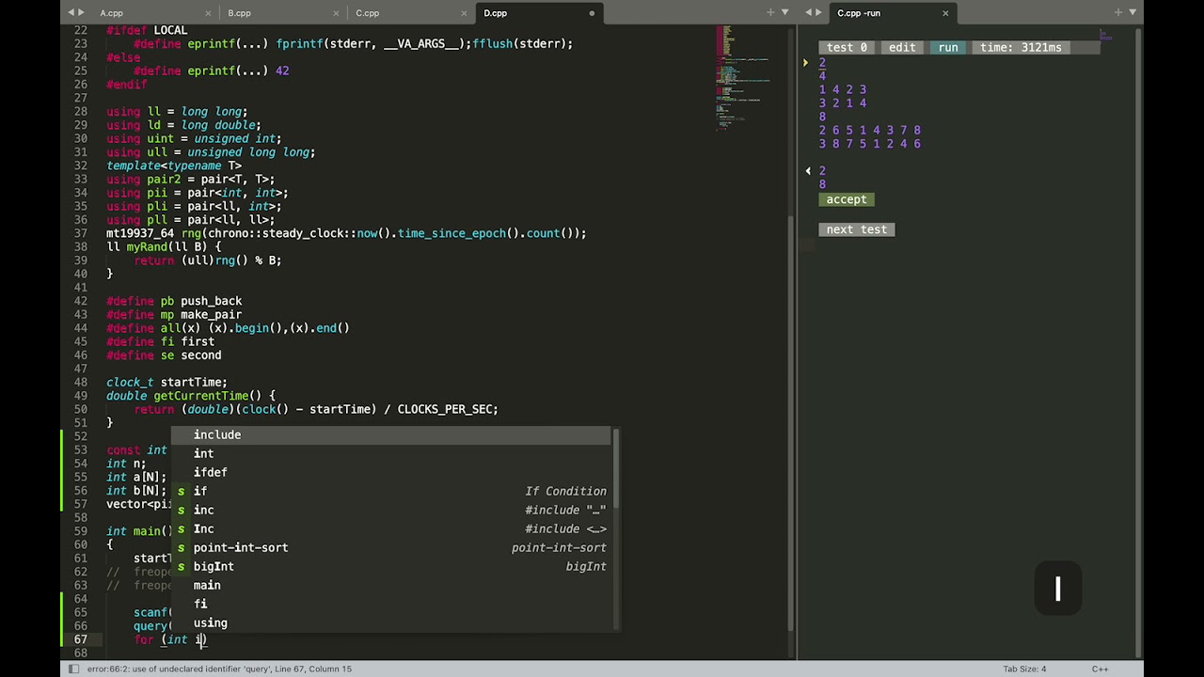Click the edit button
Viewport: 1204px width, 677px height.
tap(902, 47)
